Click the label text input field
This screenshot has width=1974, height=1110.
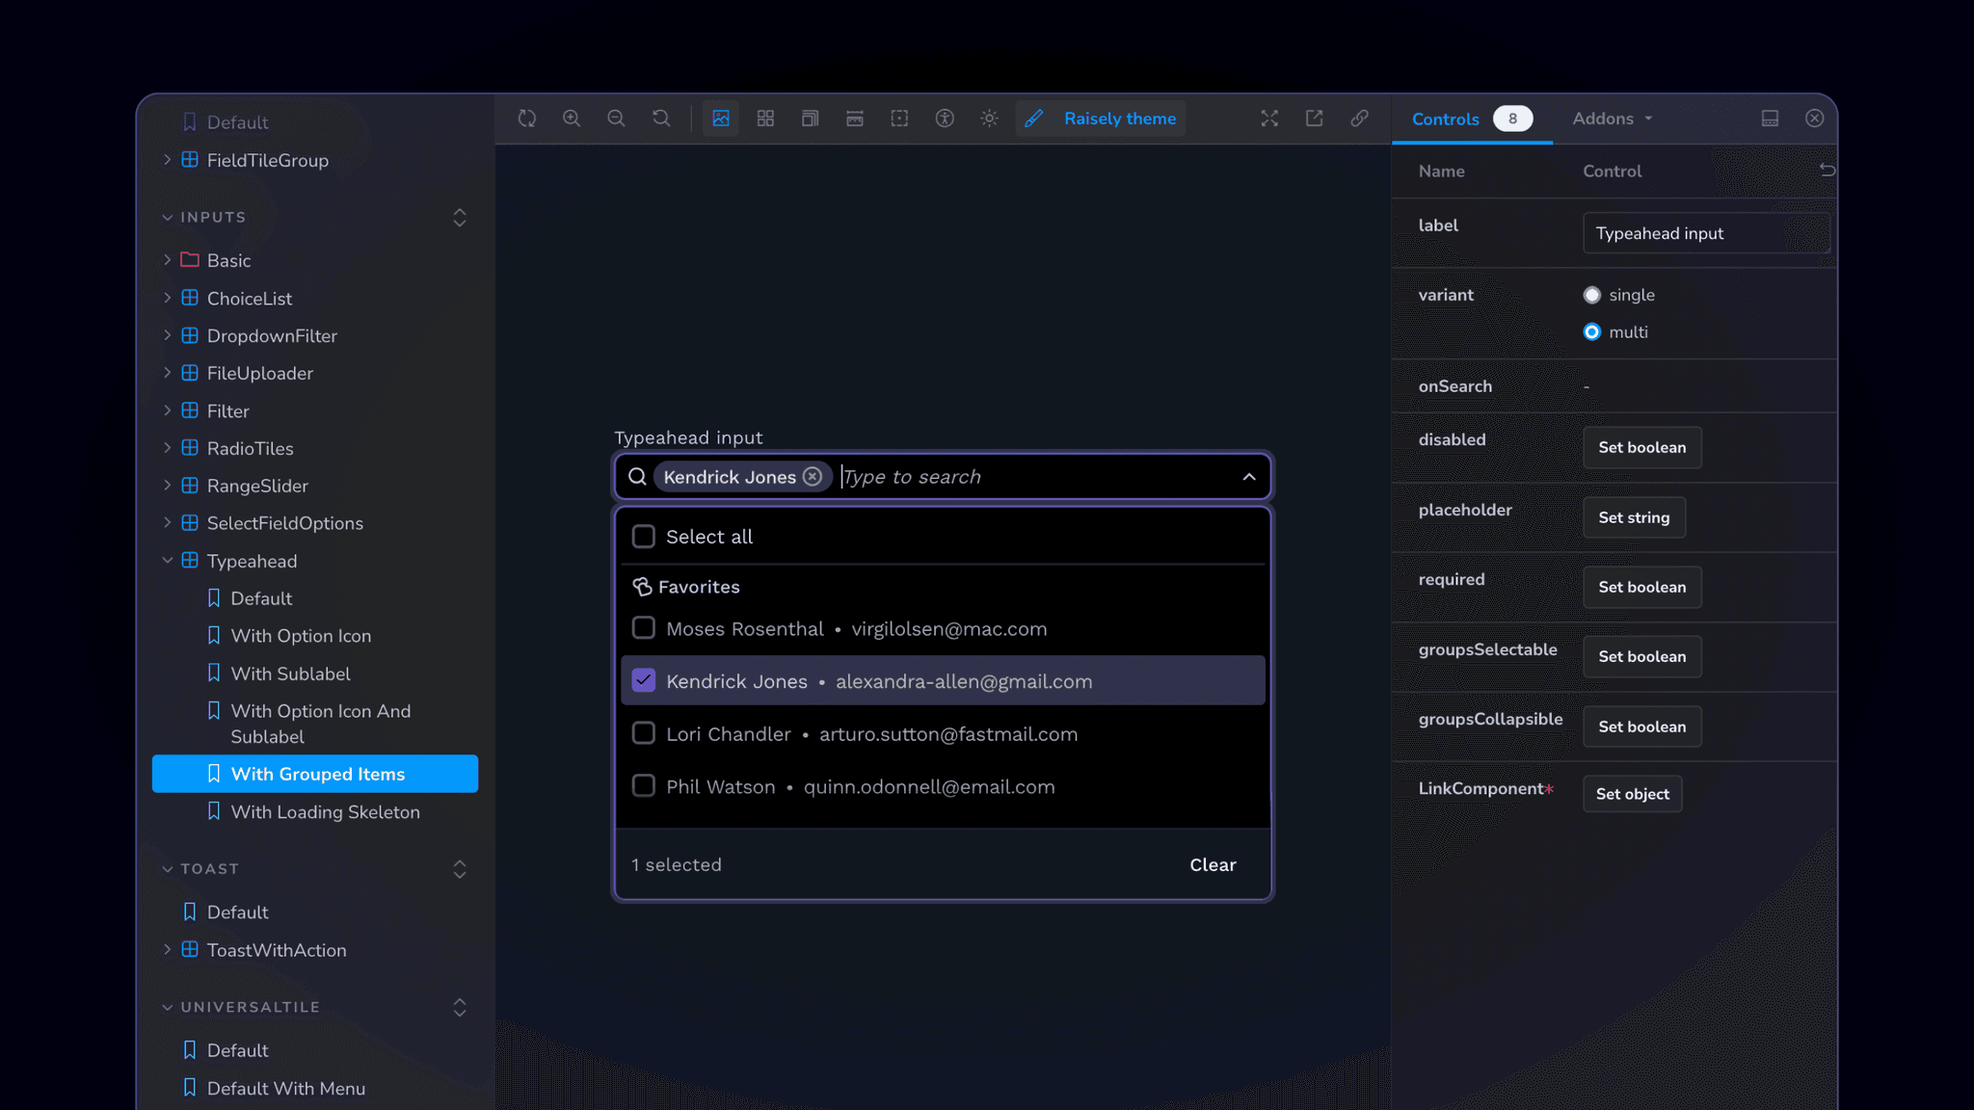coord(1706,233)
